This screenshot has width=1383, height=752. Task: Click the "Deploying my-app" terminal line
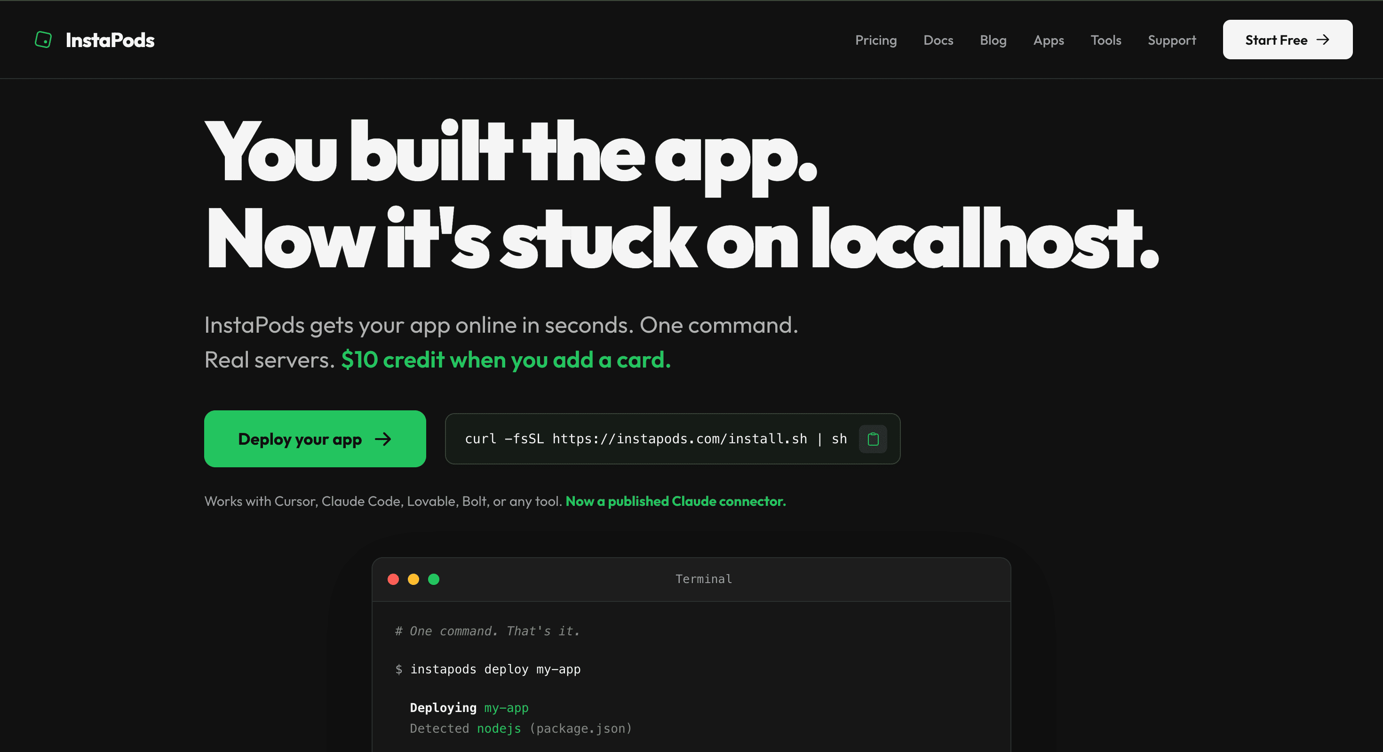(x=469, y=708)
